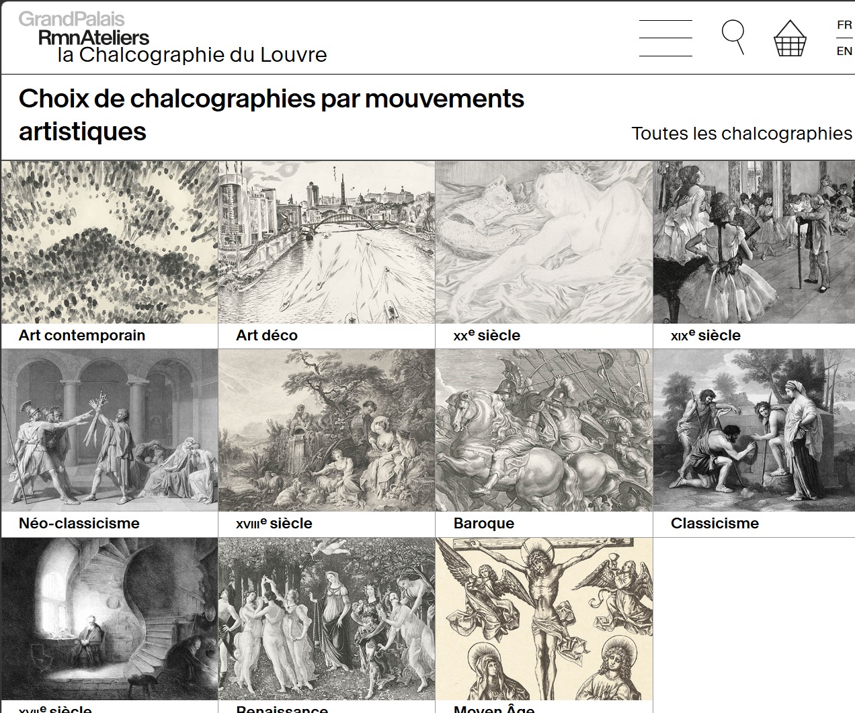
Task: Open the XVIIe siècle spiral staircase thumbnail
Action: [x=110, y=618]
